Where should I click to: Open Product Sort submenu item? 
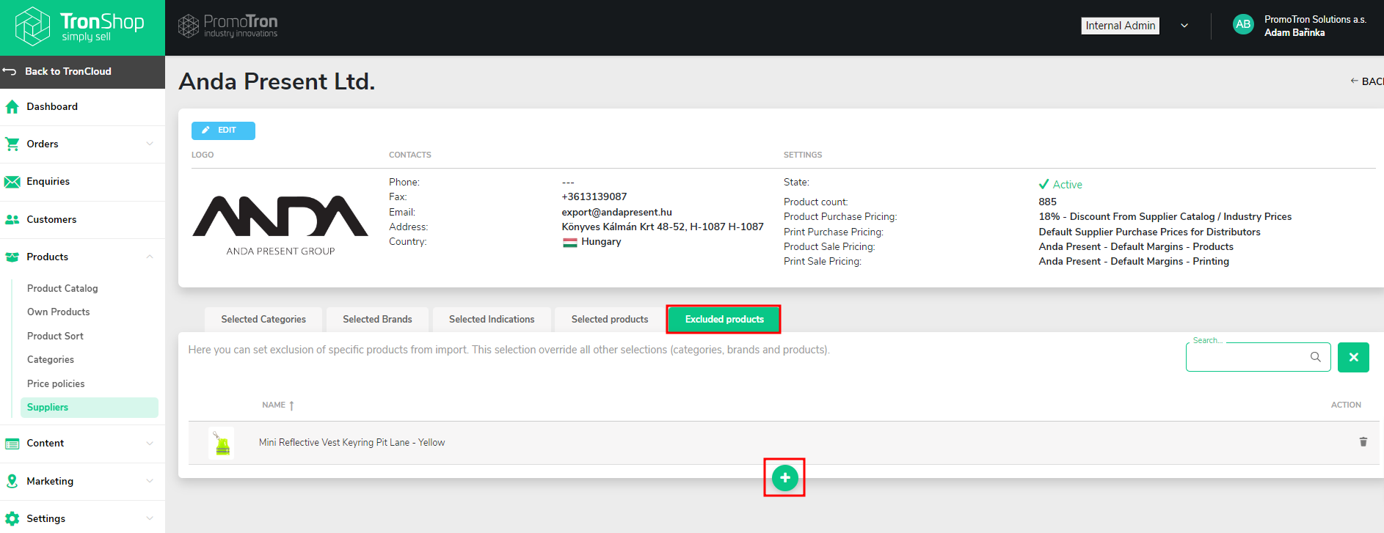(x=55, y=336)
